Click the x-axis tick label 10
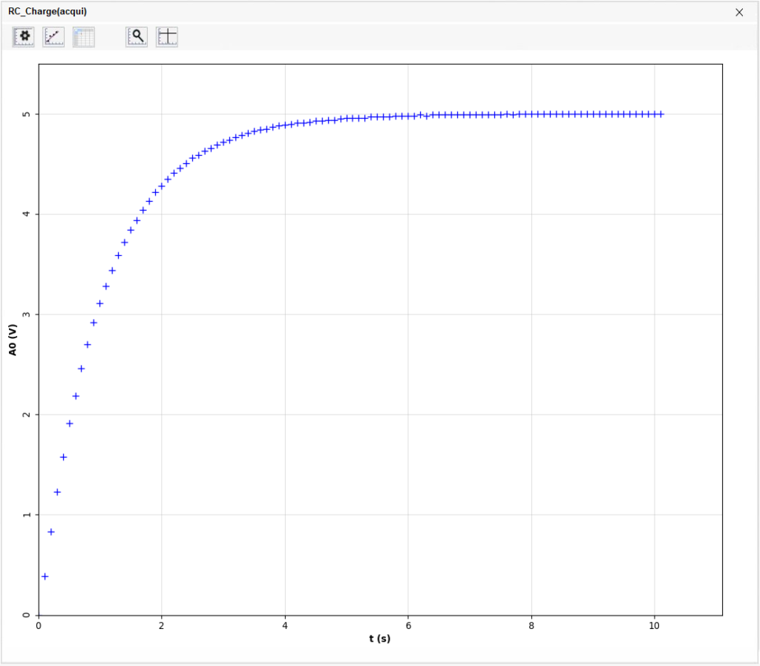Viewport: 760px width, 666px height. click(x=654, y=625)
